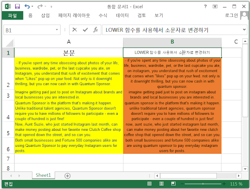Switch to Page Layout view icon
Image resolution: width=250 pixels, height=189 pixels.
[161, 184]
